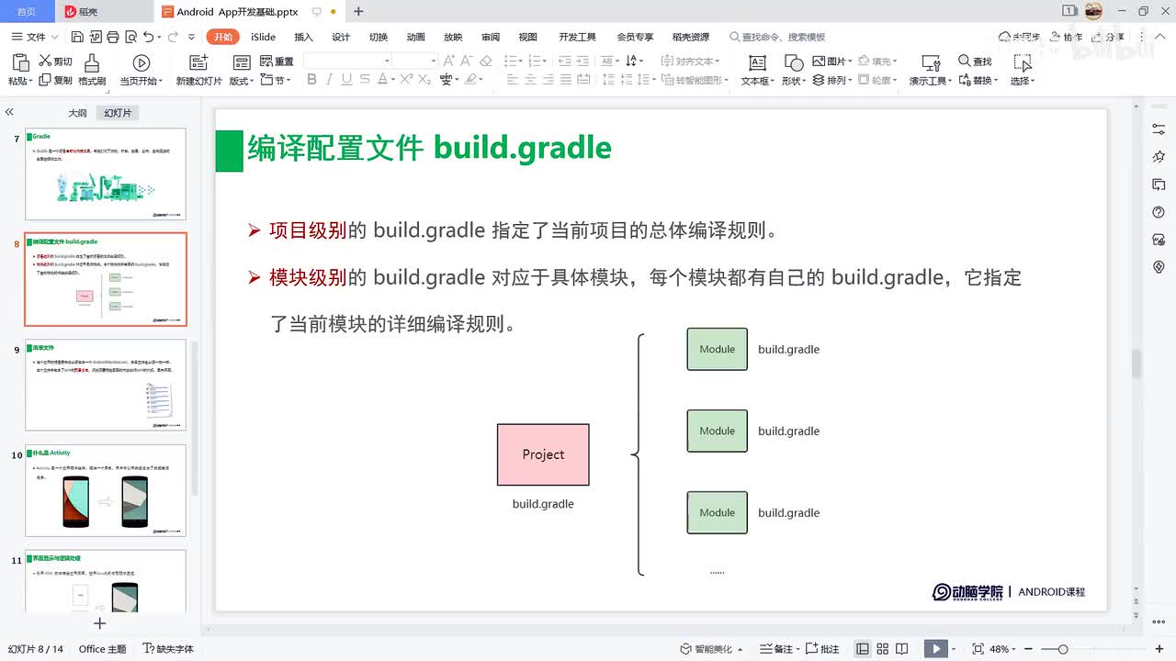Copy selection using 复制 button
Viewport: 1176px width, 661px height.
pos(55,80)
